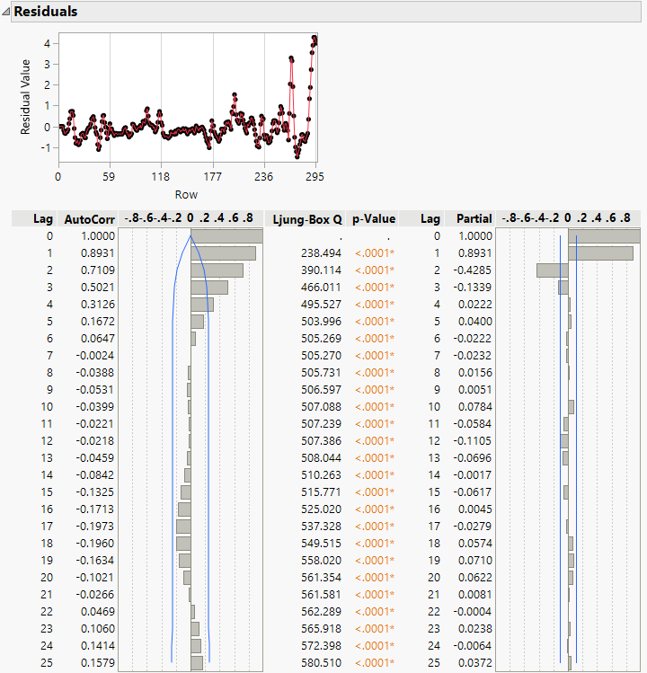This screenshot has height=673, width=647.
Task: Click the Row x-axis label
Action: 187,194
